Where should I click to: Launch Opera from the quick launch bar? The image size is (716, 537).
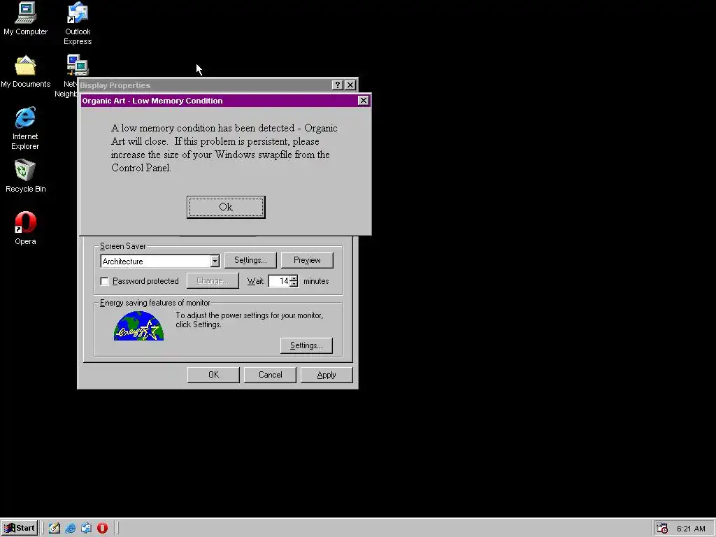pos(102,528)
